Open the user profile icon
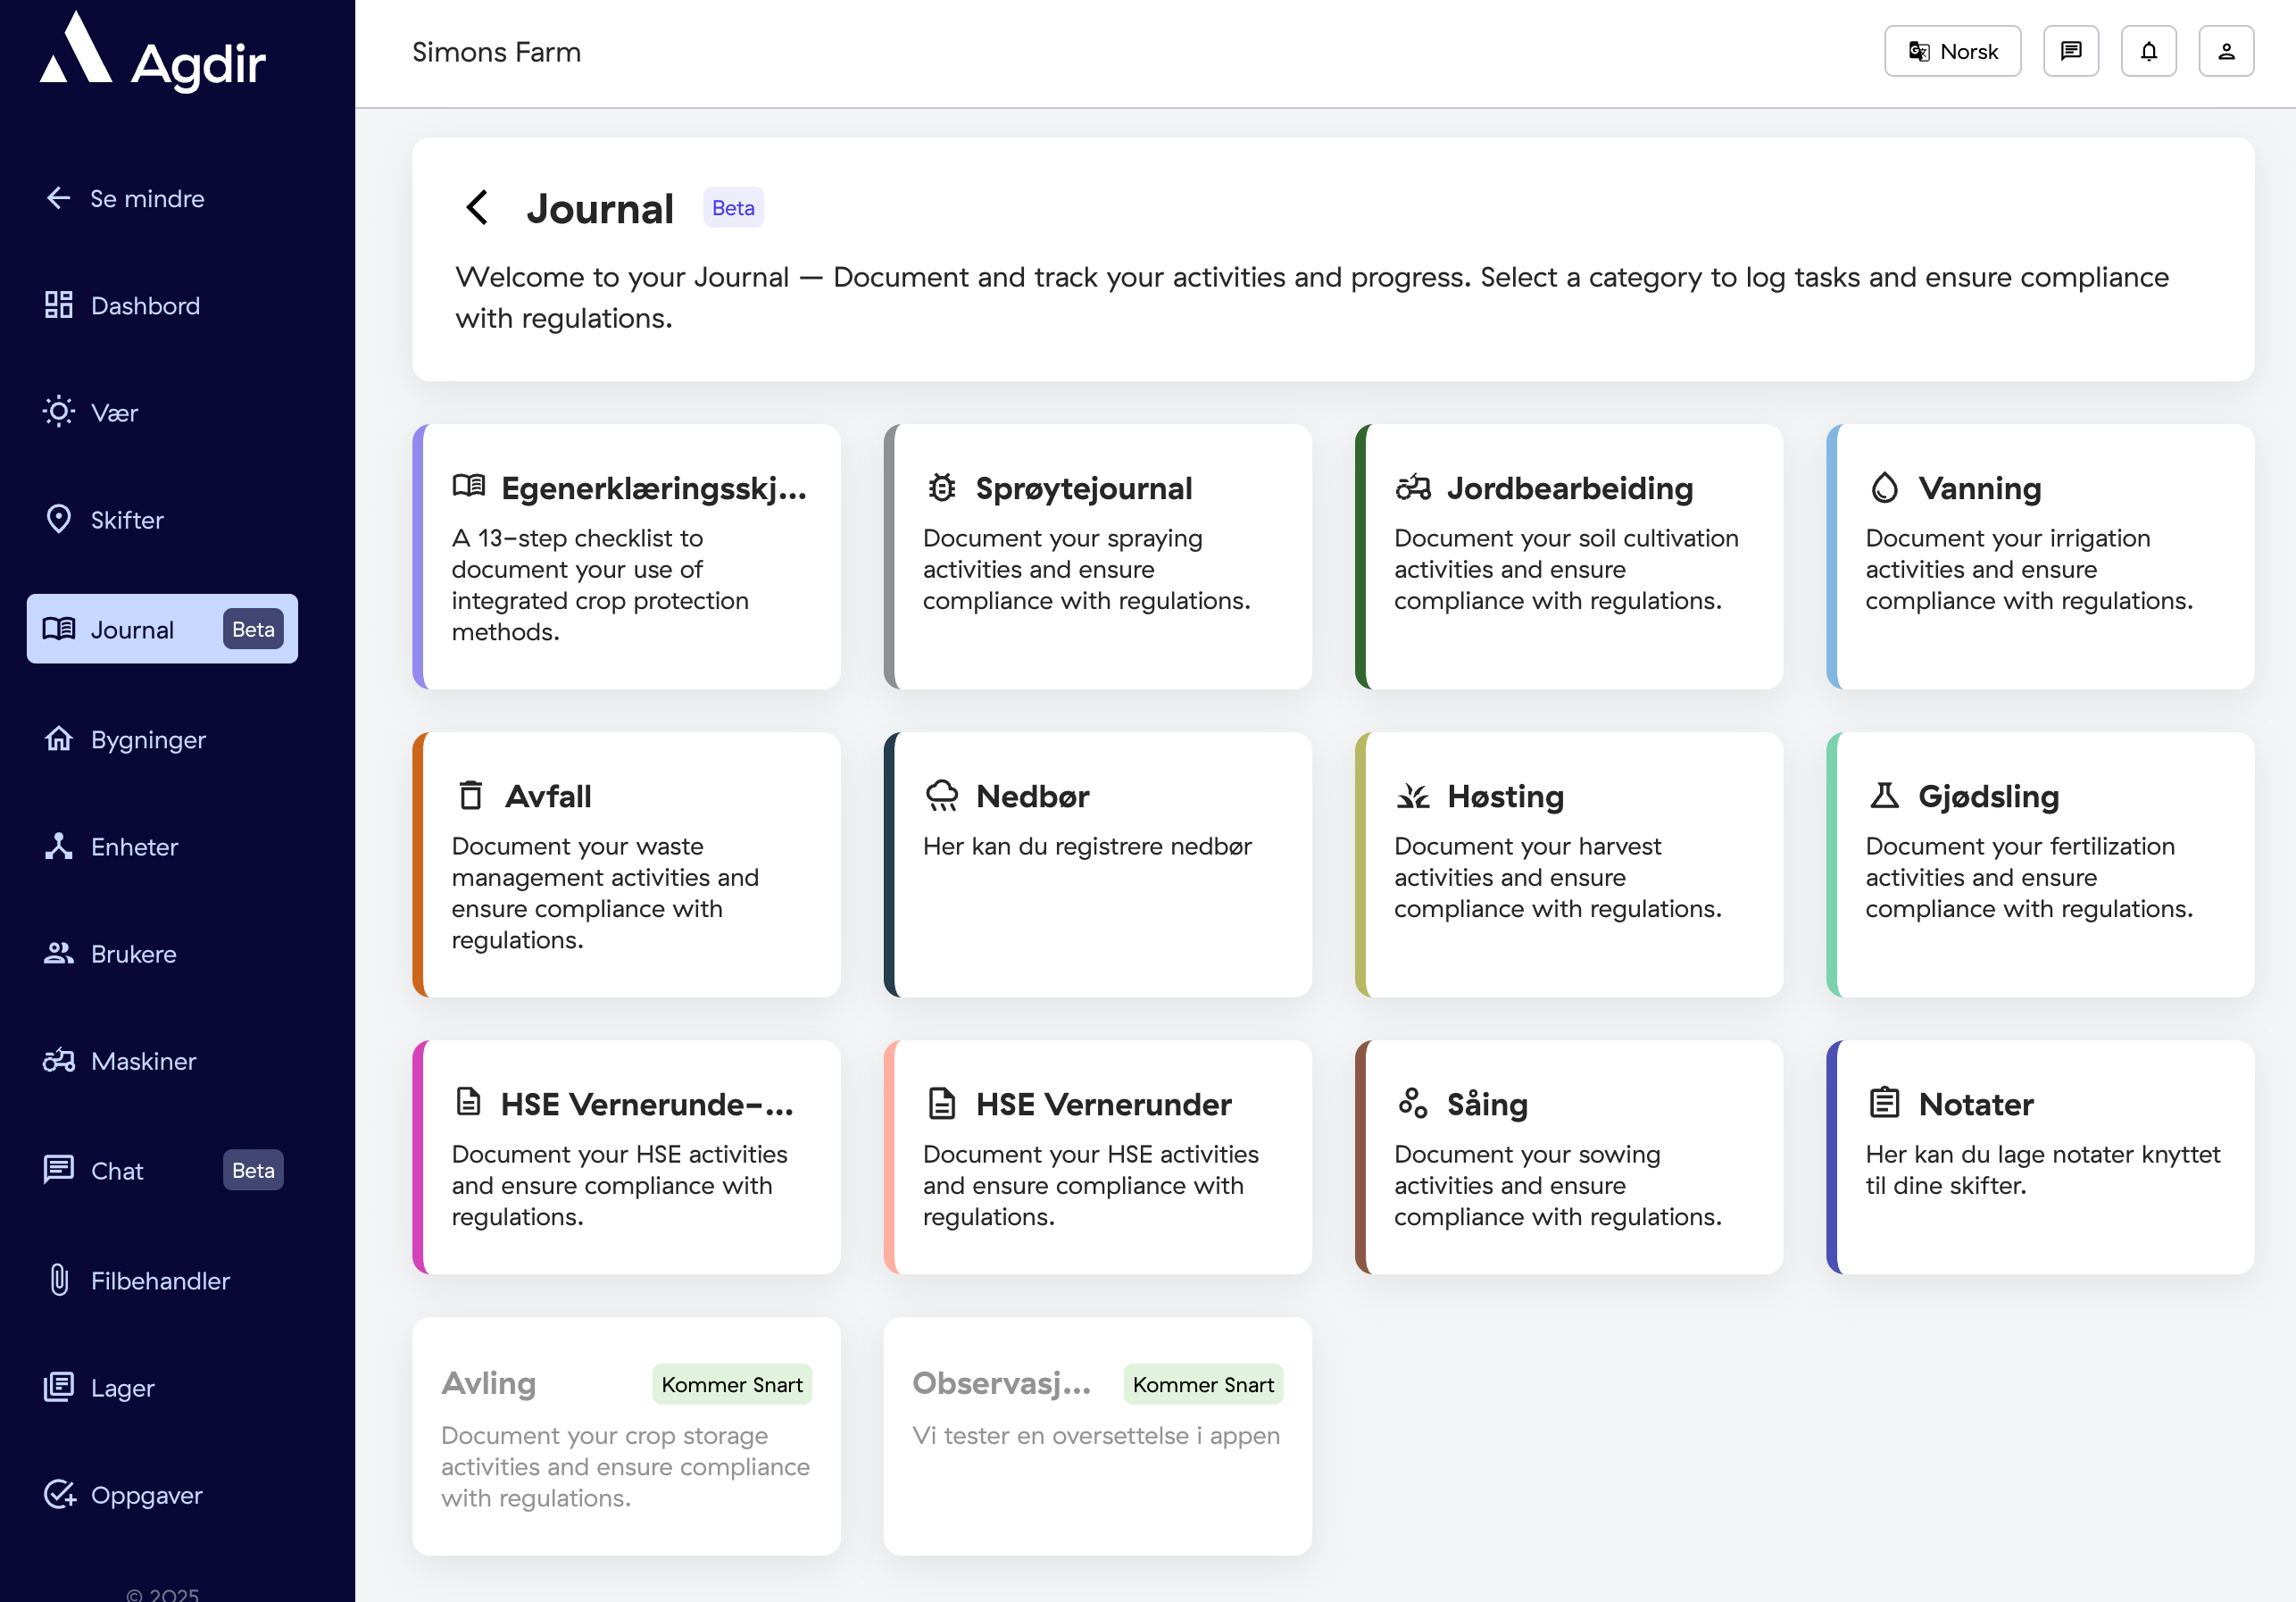Viewport: 2296px width, 1602px height. tap(2225, 51)
